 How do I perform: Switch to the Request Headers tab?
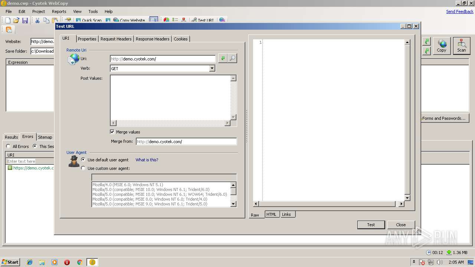(116, 39)
